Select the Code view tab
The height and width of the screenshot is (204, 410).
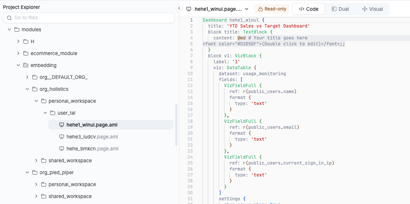pyautogui.click(x=308, y=9)
